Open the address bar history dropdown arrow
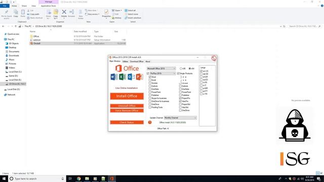This screenshot has height=182, width=324. click(280, 26)
